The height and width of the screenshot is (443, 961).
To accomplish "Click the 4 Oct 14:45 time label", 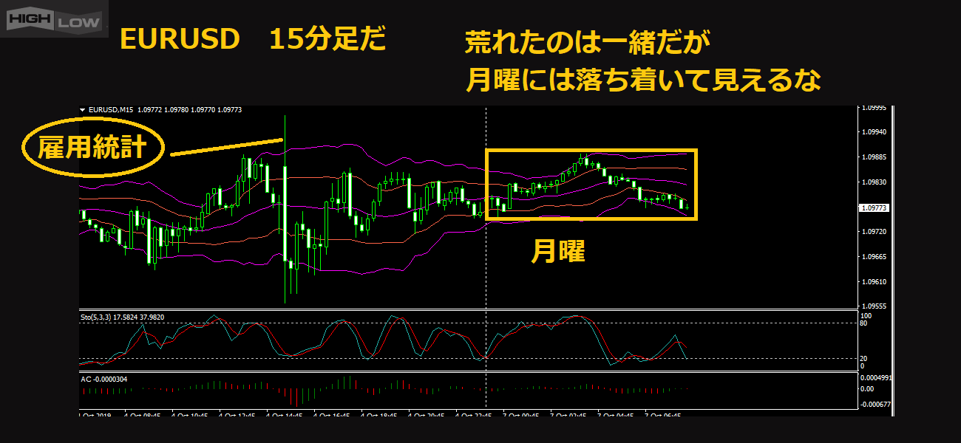I will click(x=285, y=416).
